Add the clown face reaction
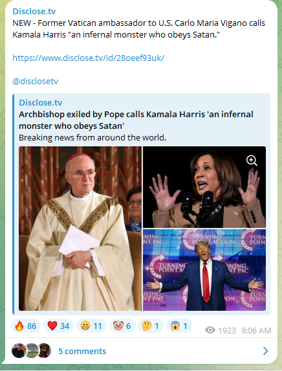Image resolution: width=282 pixels, height=371 pixels. [122, 326]
